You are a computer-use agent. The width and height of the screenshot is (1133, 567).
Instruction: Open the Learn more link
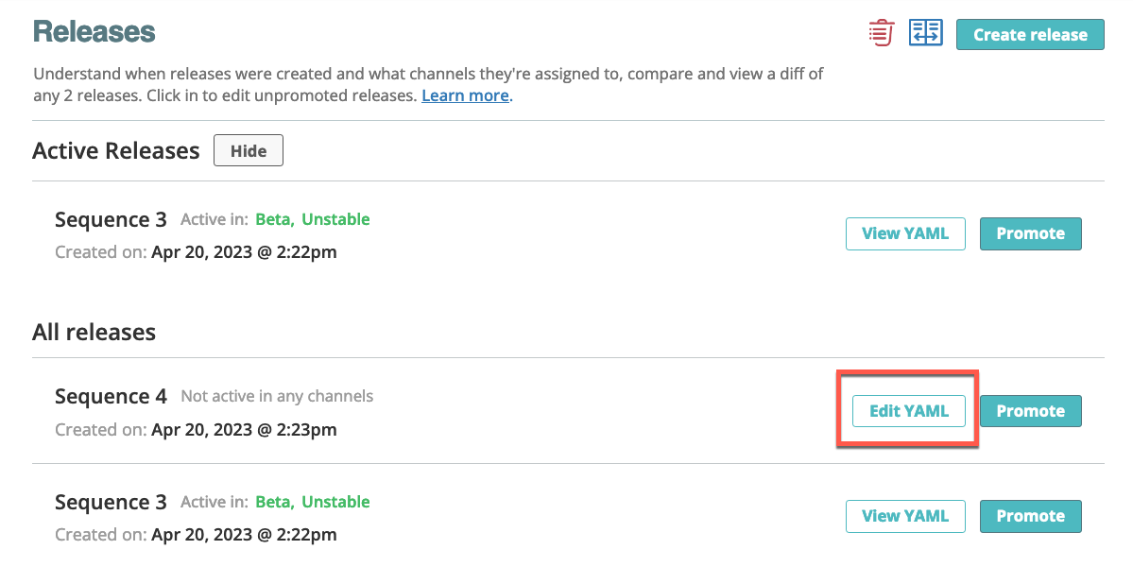click(x=465, y=95)
